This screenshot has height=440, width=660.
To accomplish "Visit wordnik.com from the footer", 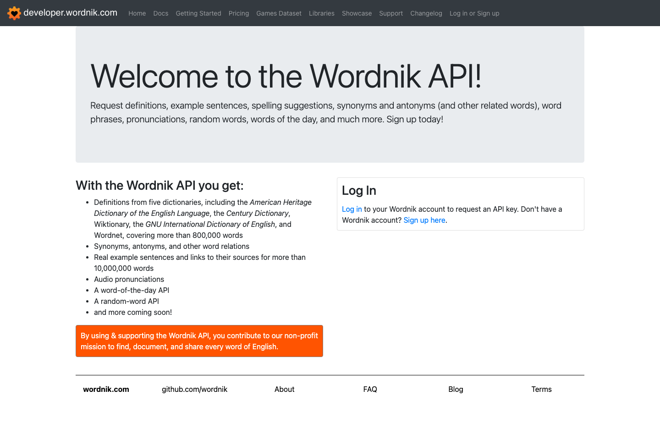I will [x=106, y=389].
